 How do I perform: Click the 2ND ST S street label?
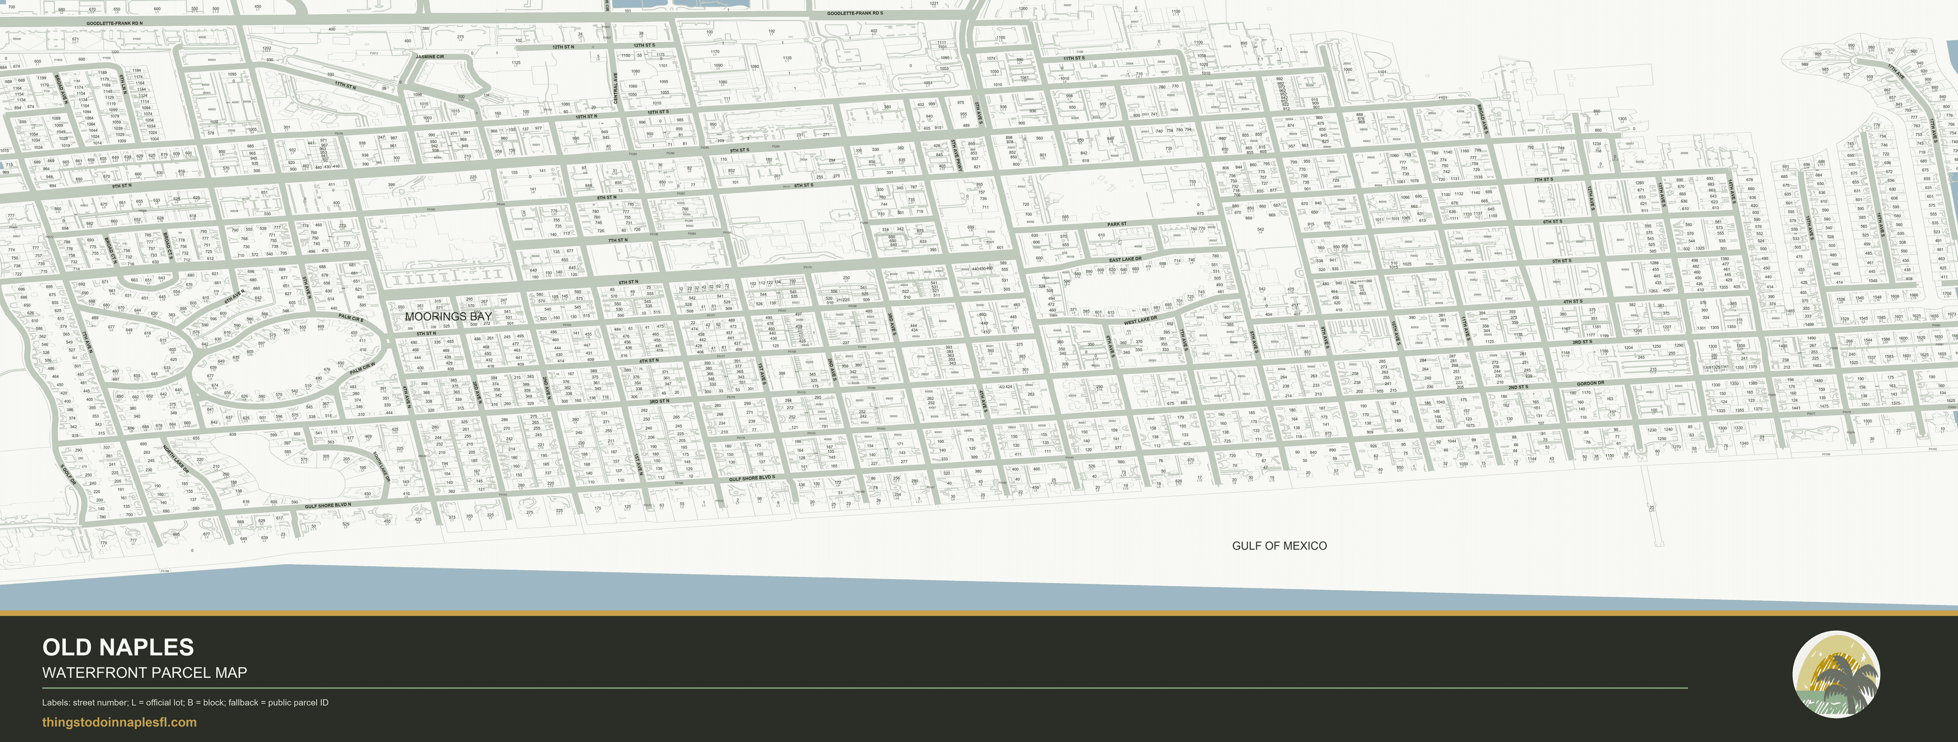[1518, 387]
